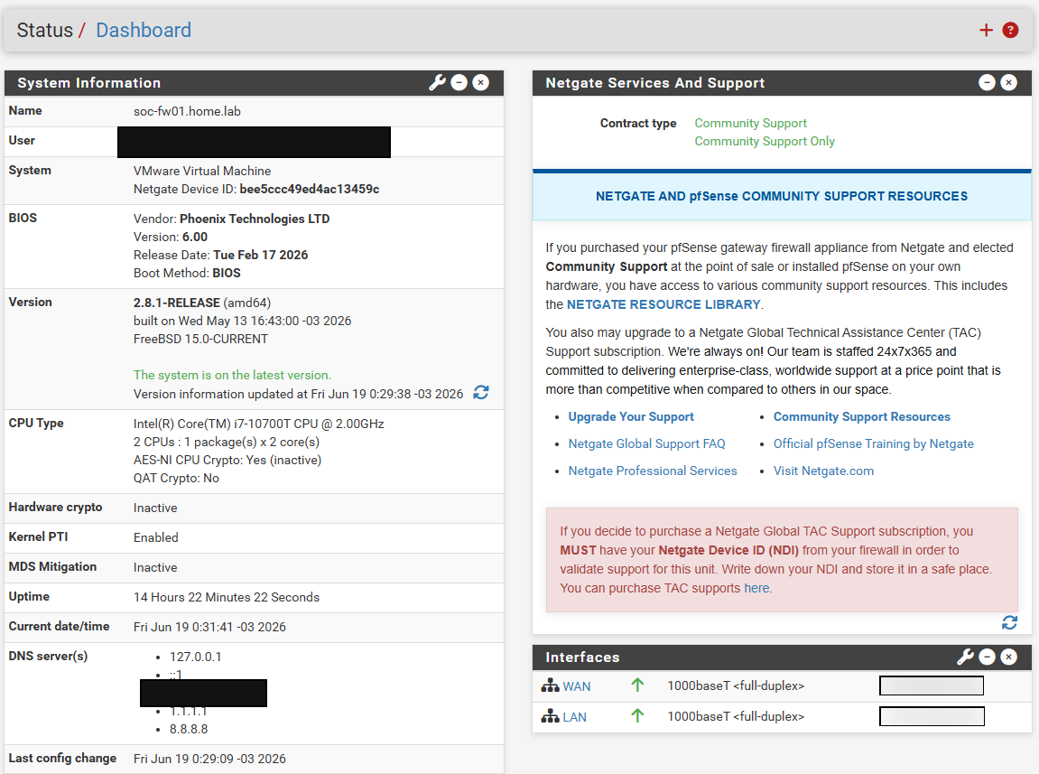This screenshot has width=1039, height=774.
Task: Open Interfaces widget wrench settings
Action: point(966,657)
